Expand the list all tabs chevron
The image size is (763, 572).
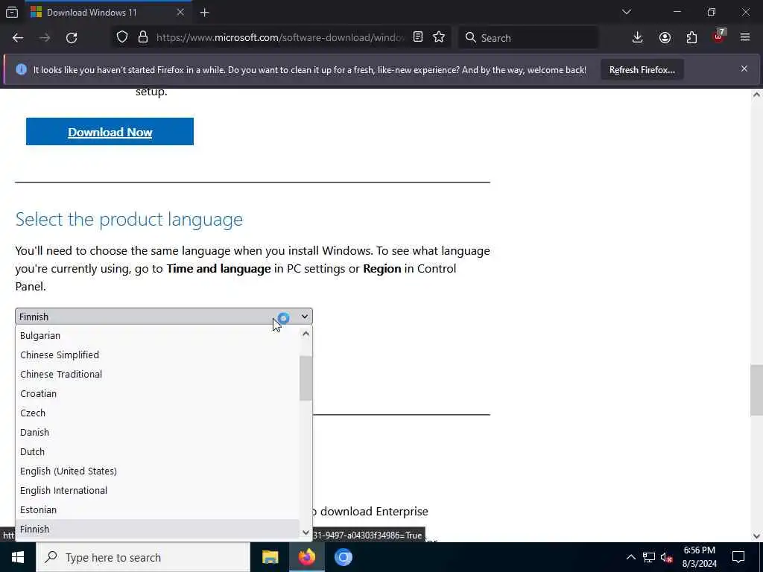click(x=626, y=12)
